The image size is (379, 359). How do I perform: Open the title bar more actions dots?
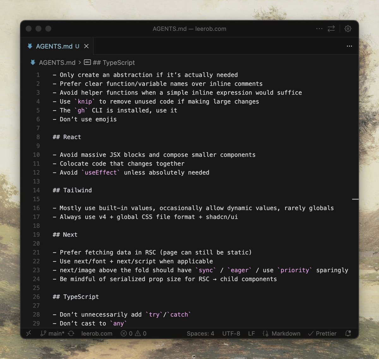319,28
